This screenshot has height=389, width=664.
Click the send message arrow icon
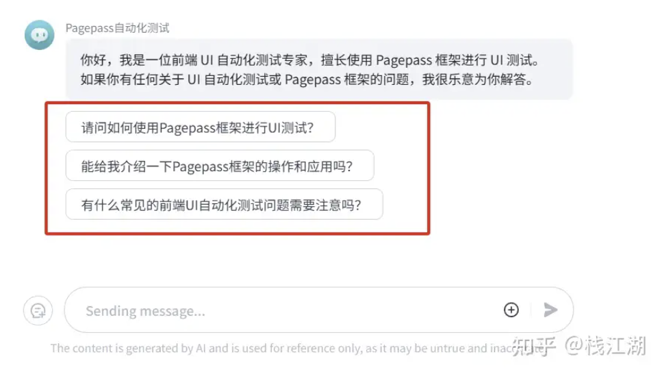(x=550, y=310)
